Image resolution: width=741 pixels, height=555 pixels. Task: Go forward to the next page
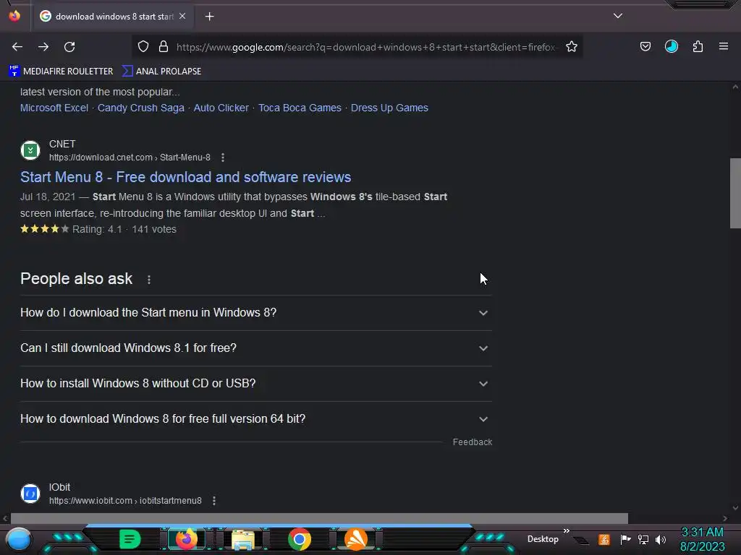click(43, 47)
